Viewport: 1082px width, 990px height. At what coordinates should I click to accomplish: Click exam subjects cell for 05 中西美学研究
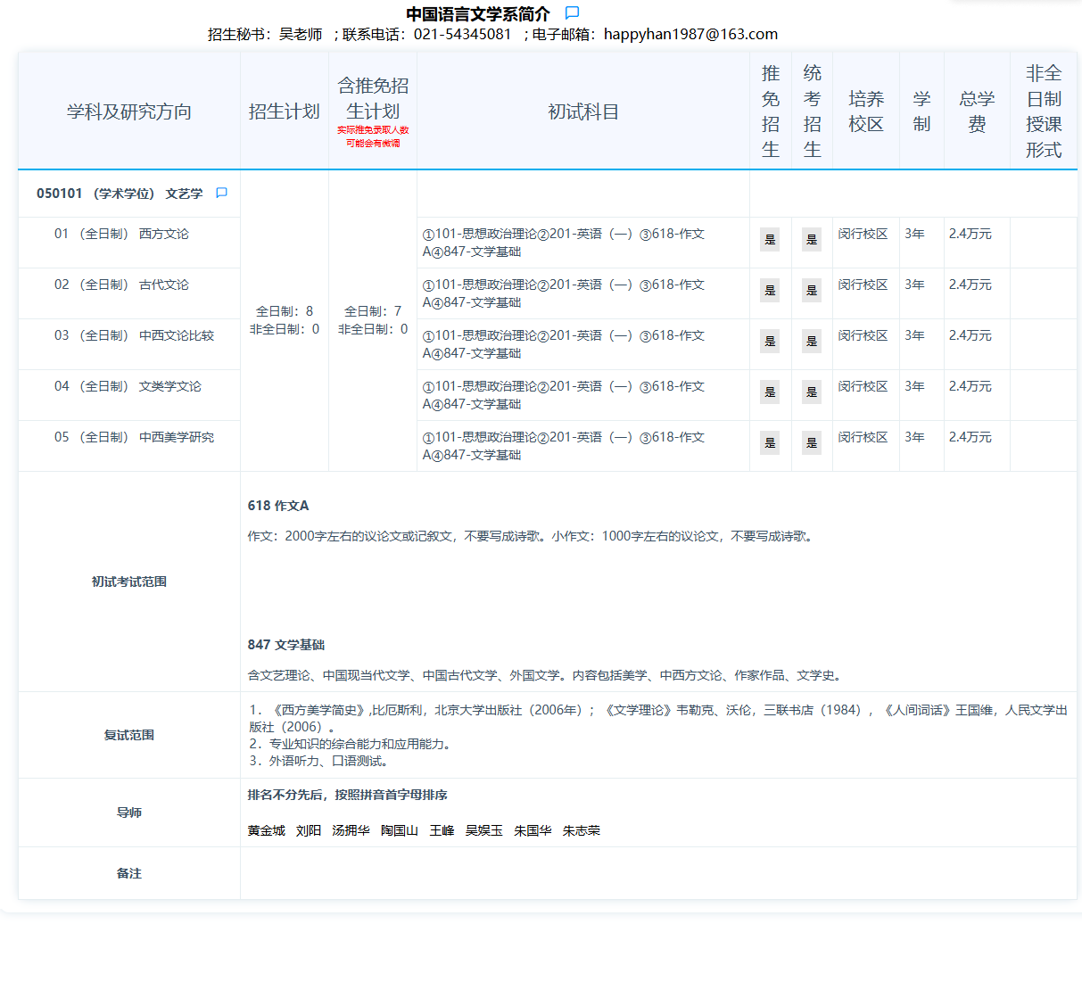click(x=583, y=446)
